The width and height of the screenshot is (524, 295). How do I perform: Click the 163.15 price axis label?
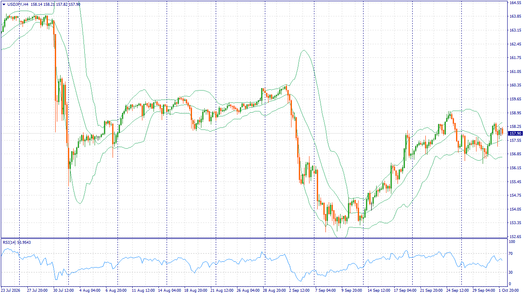(x=515, y=30)
